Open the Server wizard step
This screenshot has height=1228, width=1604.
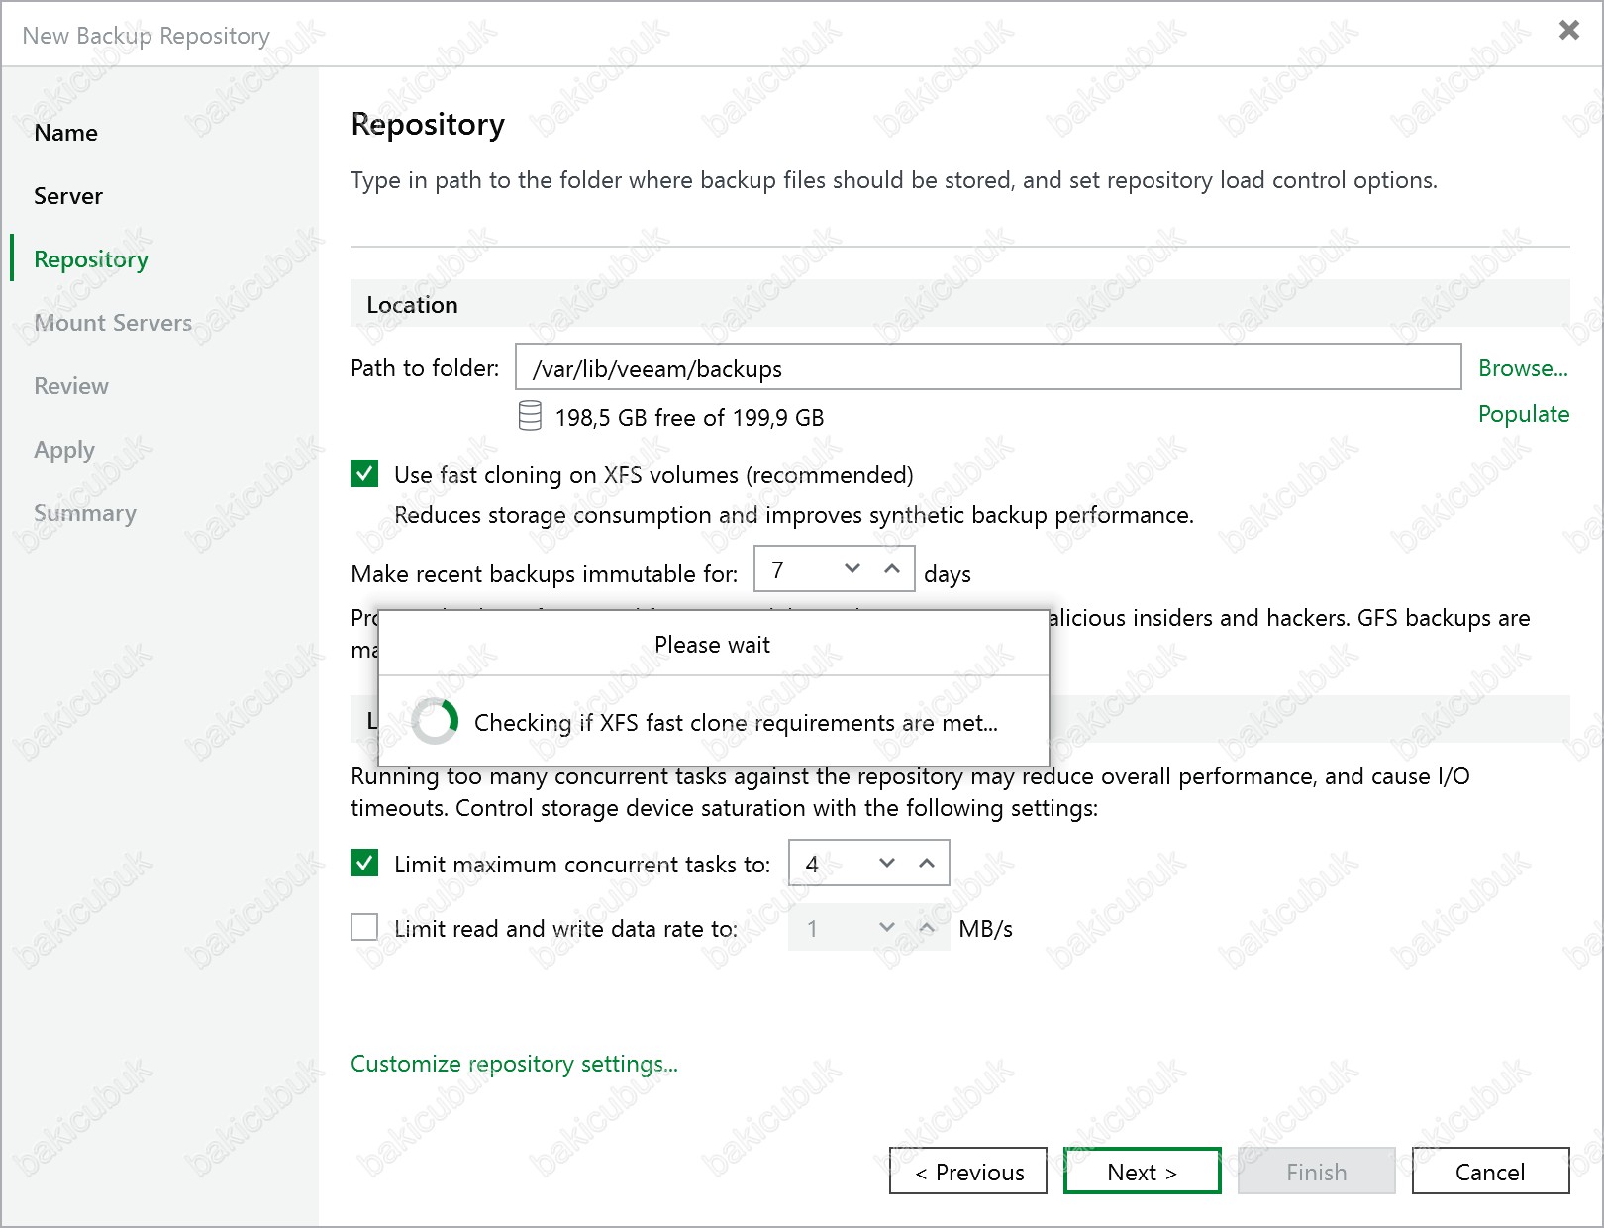coord(68,196)
